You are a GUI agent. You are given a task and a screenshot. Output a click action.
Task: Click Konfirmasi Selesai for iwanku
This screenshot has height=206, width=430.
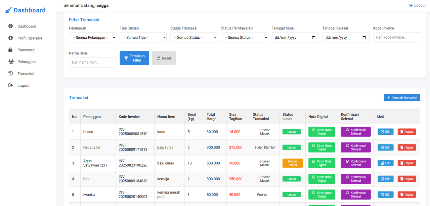point(356,195)
